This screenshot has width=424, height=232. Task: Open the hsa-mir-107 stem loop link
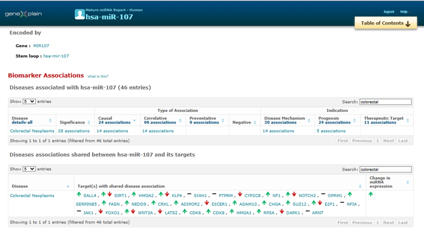pos(56,56)
